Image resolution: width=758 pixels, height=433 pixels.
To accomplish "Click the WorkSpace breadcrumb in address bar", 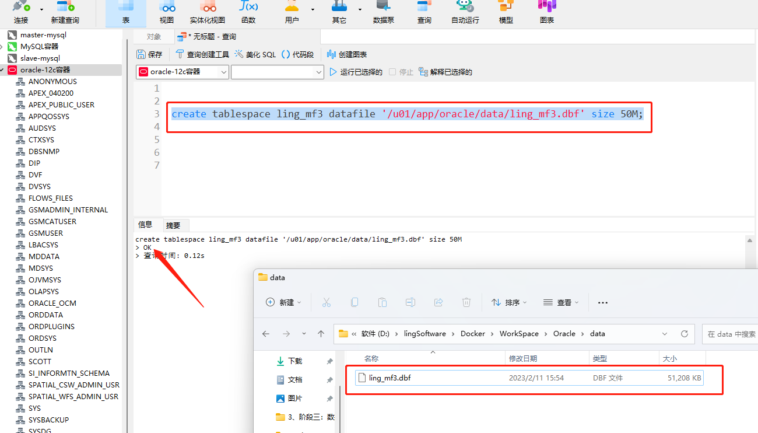I will click(519, 334).
